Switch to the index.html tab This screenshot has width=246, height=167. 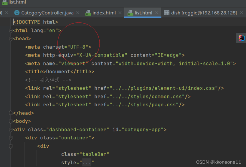[104, 13]
